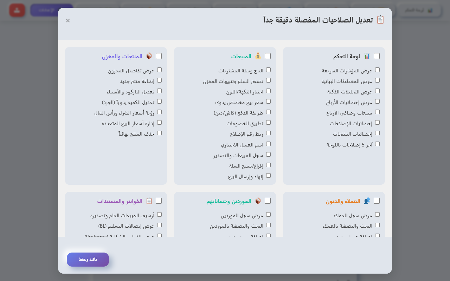This screenshot has width=450, height=281.
Task: Click the people icon beside العملاء والديون
Action: (x=367, y=201)
